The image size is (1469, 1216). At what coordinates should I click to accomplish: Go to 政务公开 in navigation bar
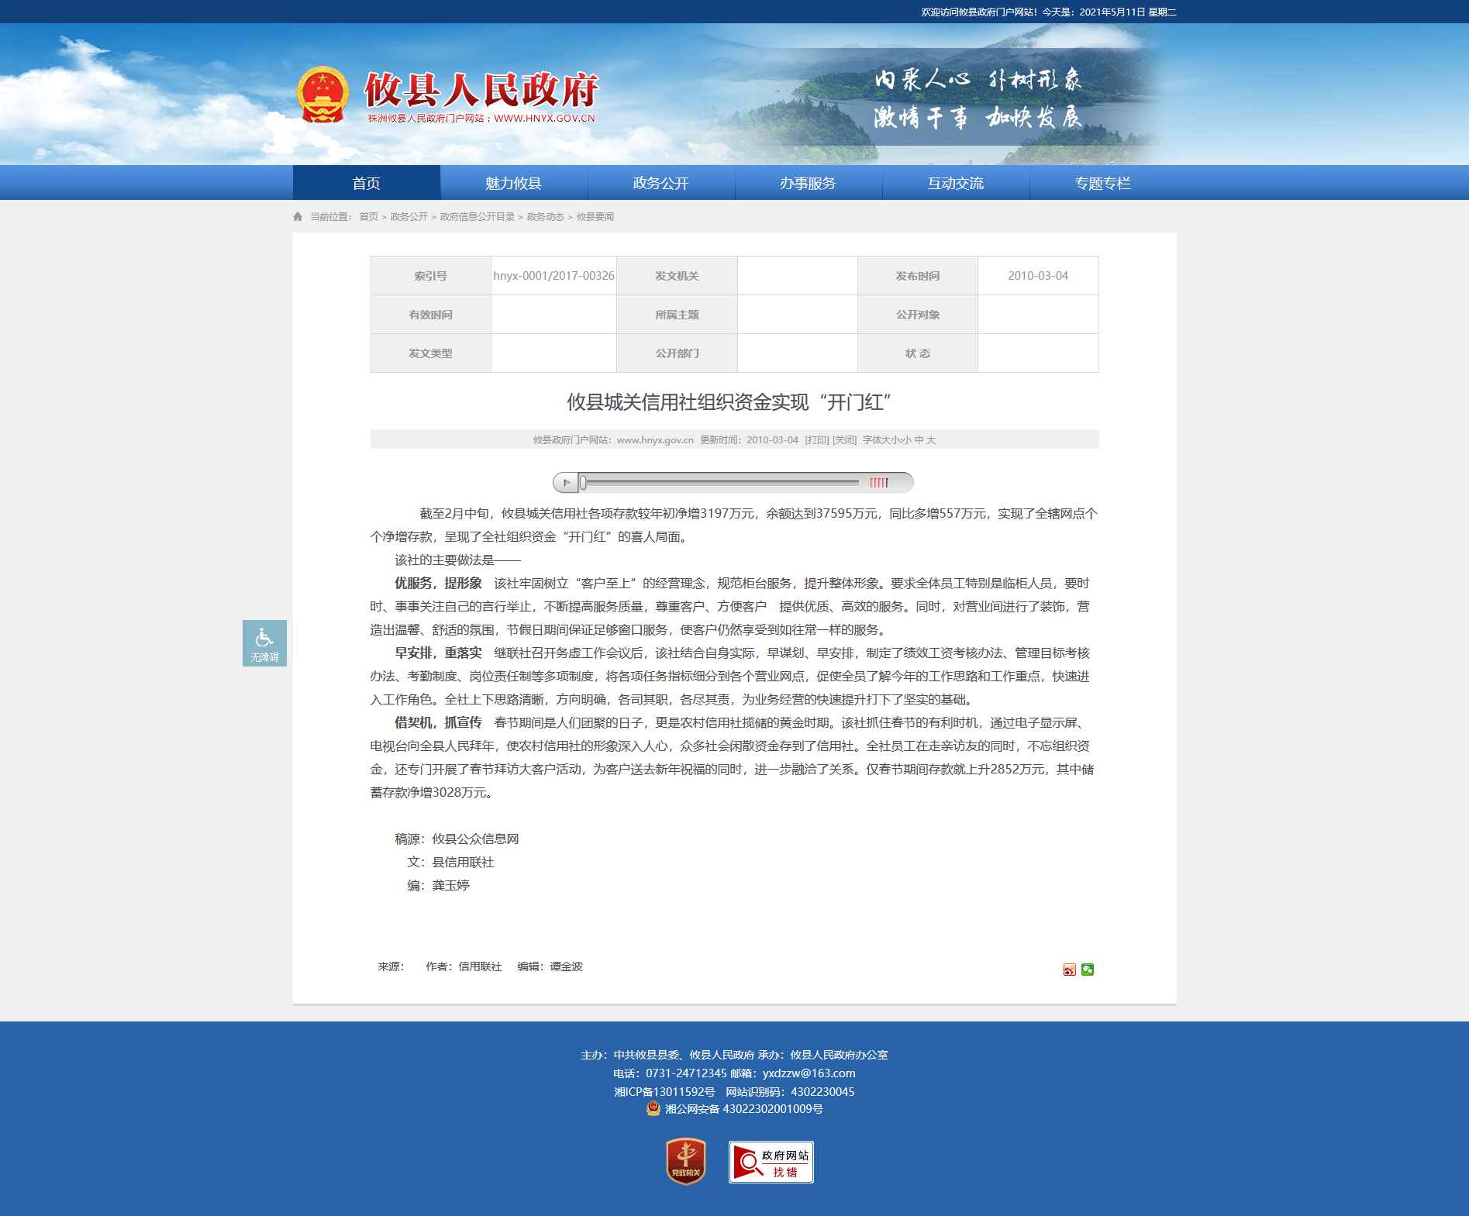click(x=660, y=183)
